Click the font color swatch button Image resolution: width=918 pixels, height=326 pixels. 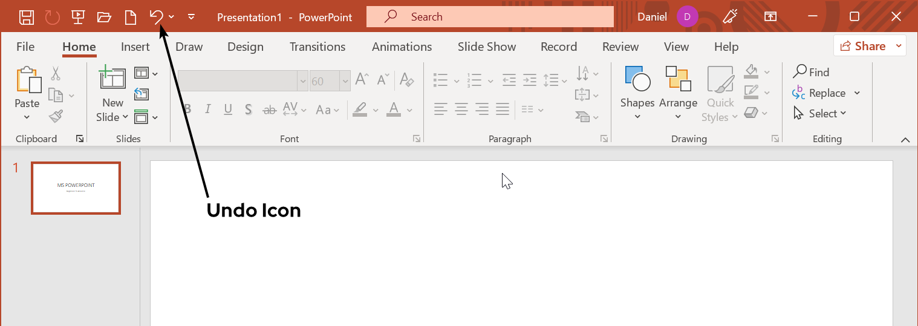click(394, 109)
